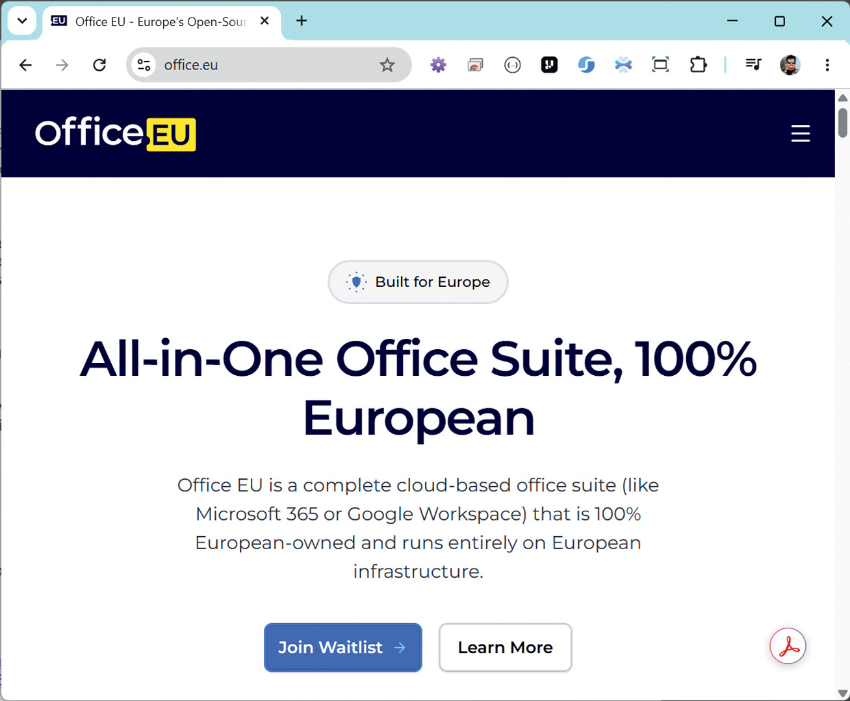Open the light blue cross-shaped extension
This screenshot has width=850, height=701.
(x=623, y=65)
